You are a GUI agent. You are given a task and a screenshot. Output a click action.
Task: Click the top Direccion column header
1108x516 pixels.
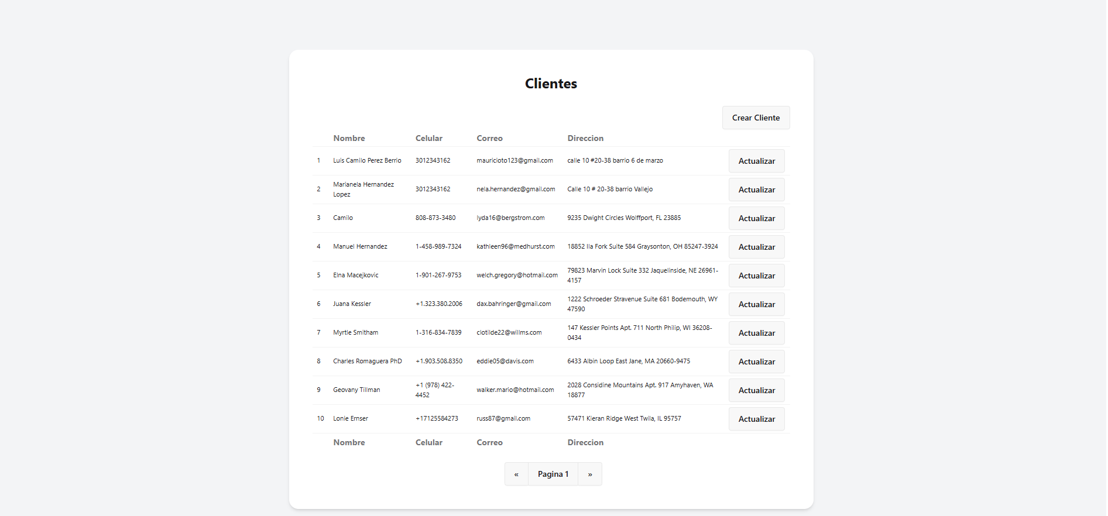tap(585, 138)
